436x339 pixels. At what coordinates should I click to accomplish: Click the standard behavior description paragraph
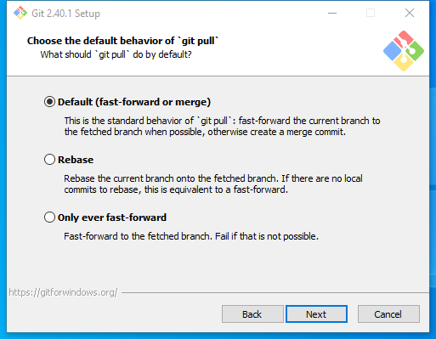point(222,127)
